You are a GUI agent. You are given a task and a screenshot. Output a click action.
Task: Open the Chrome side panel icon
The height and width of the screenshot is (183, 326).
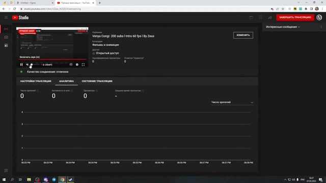pyautogui.click(x=311, y=9)
